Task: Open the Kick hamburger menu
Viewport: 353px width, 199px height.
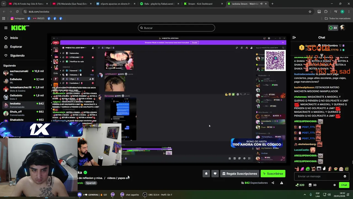Action: pyautogui.click(x=6, y=28)
